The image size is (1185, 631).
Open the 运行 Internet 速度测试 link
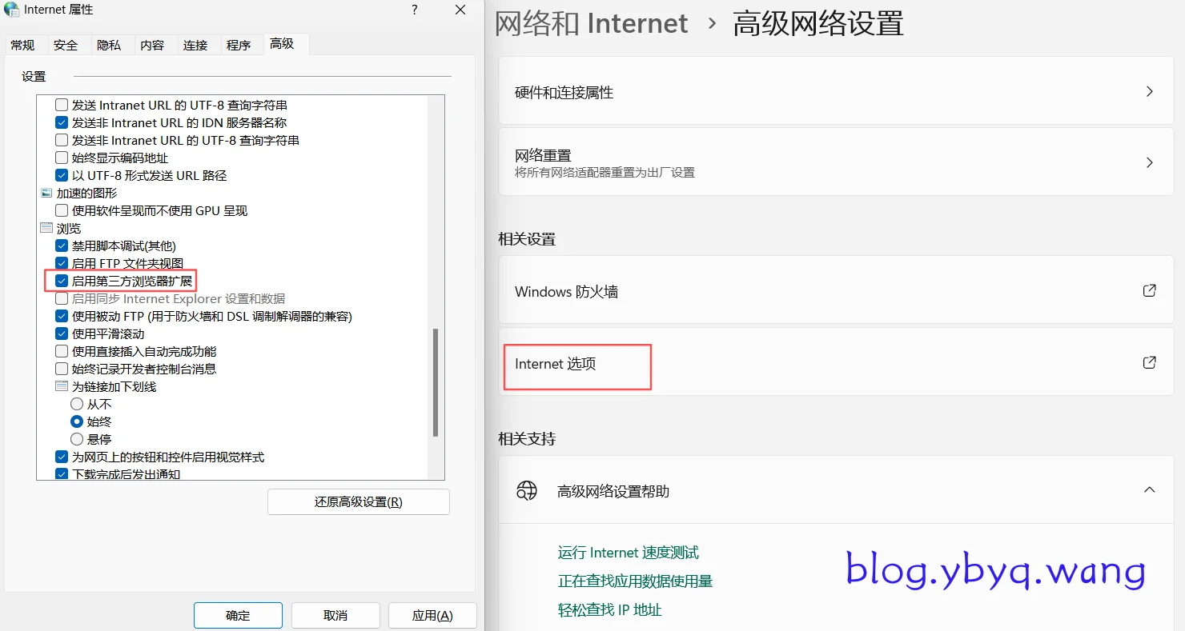tap(628, 553)
